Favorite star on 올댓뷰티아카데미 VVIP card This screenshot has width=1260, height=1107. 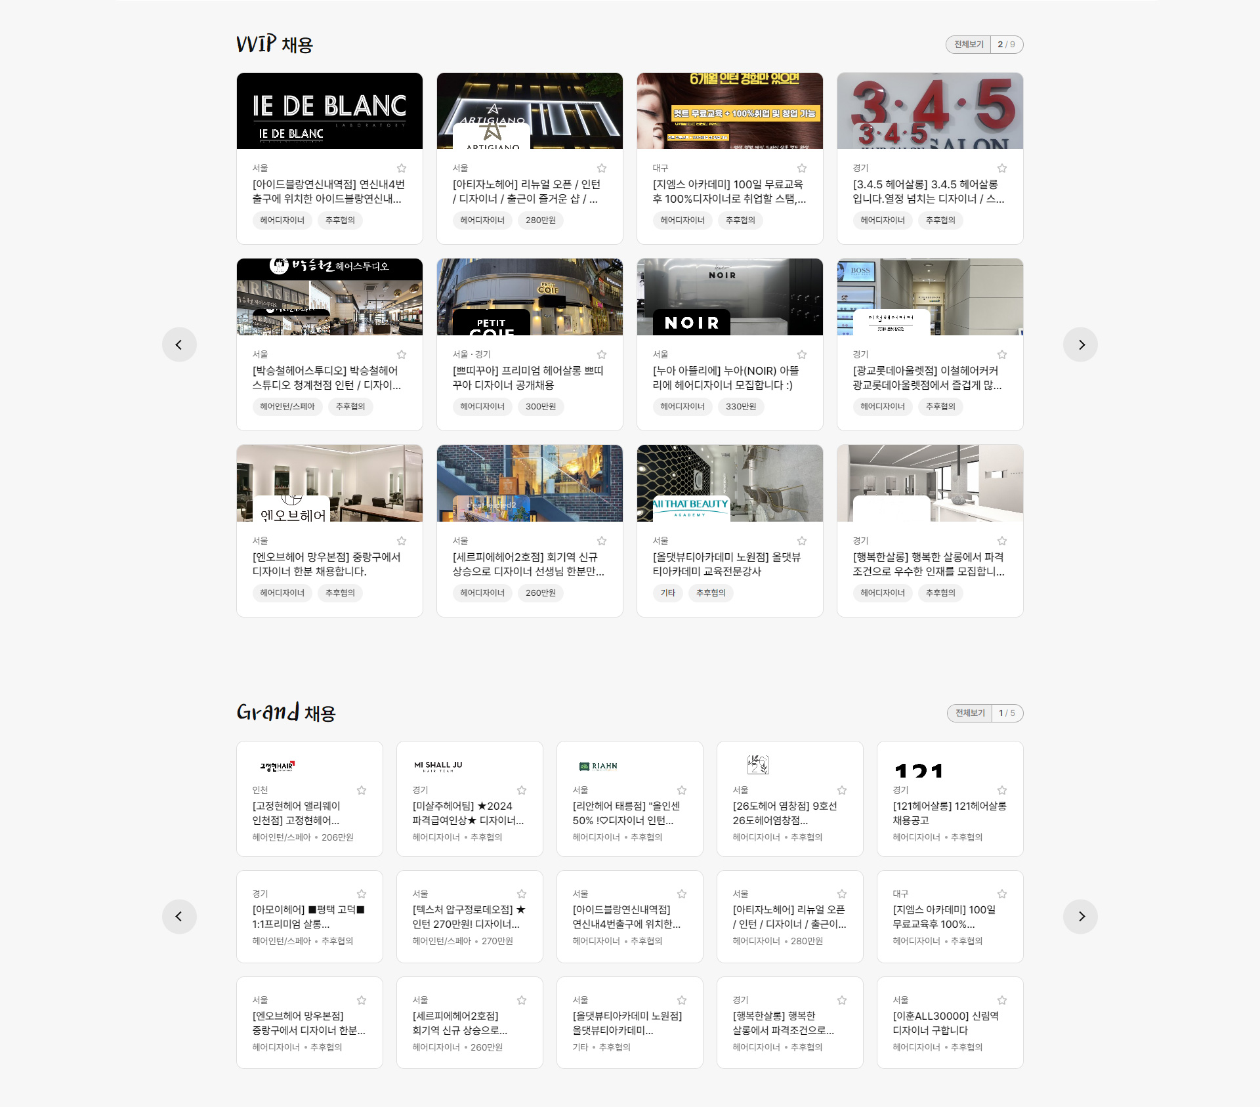coord(802,541)
